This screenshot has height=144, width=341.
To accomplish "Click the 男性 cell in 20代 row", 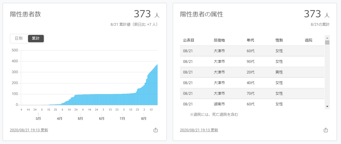I will coord(279,72).
